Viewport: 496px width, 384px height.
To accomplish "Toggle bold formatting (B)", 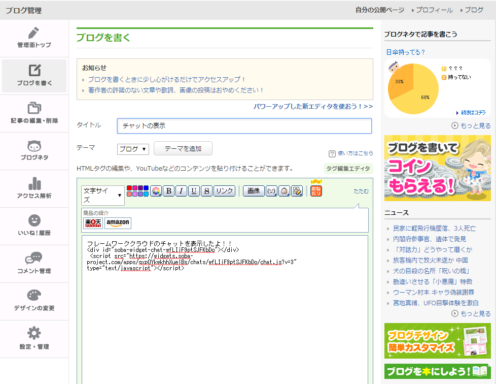I will (168, 191).
